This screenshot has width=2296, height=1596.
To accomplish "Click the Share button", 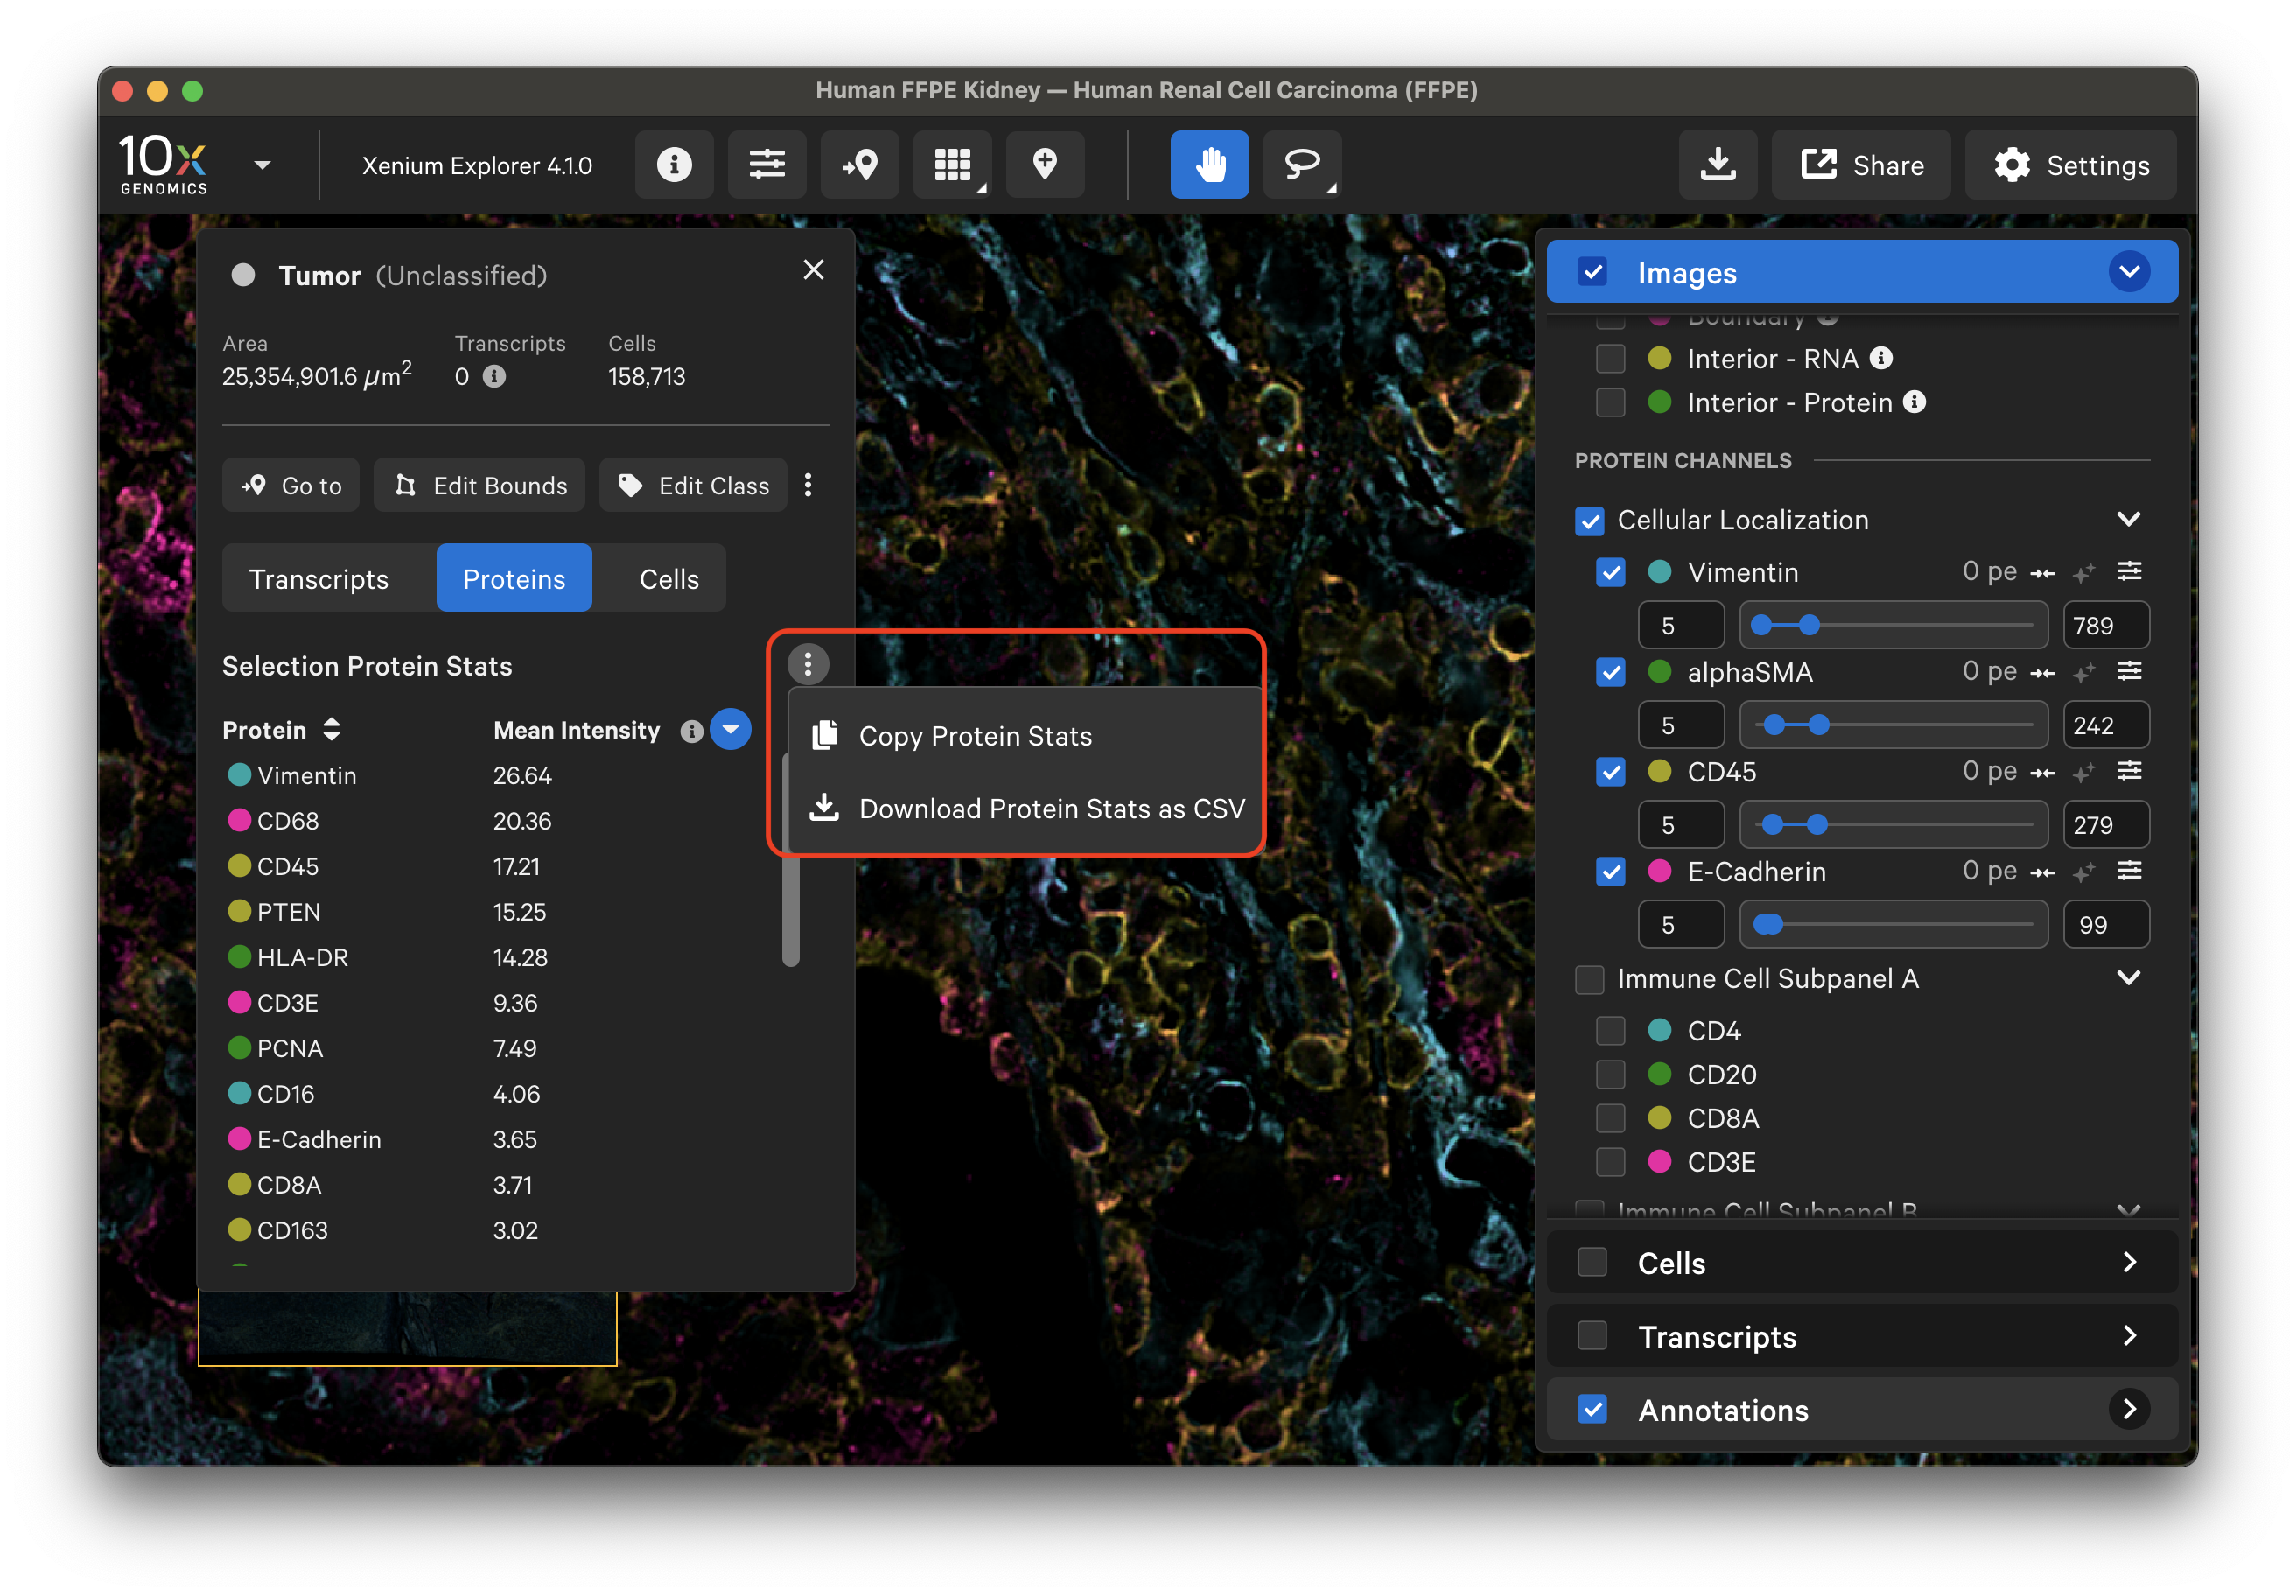I will click(x=1861, y=165).
